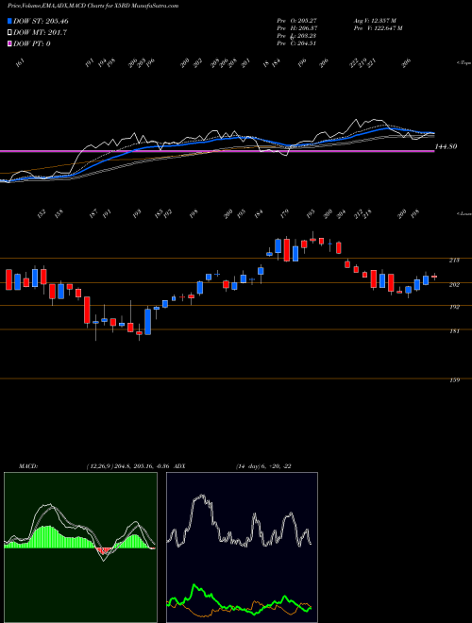
Task: Click the 192 price axis label
Action: click(x=454, y=307)
